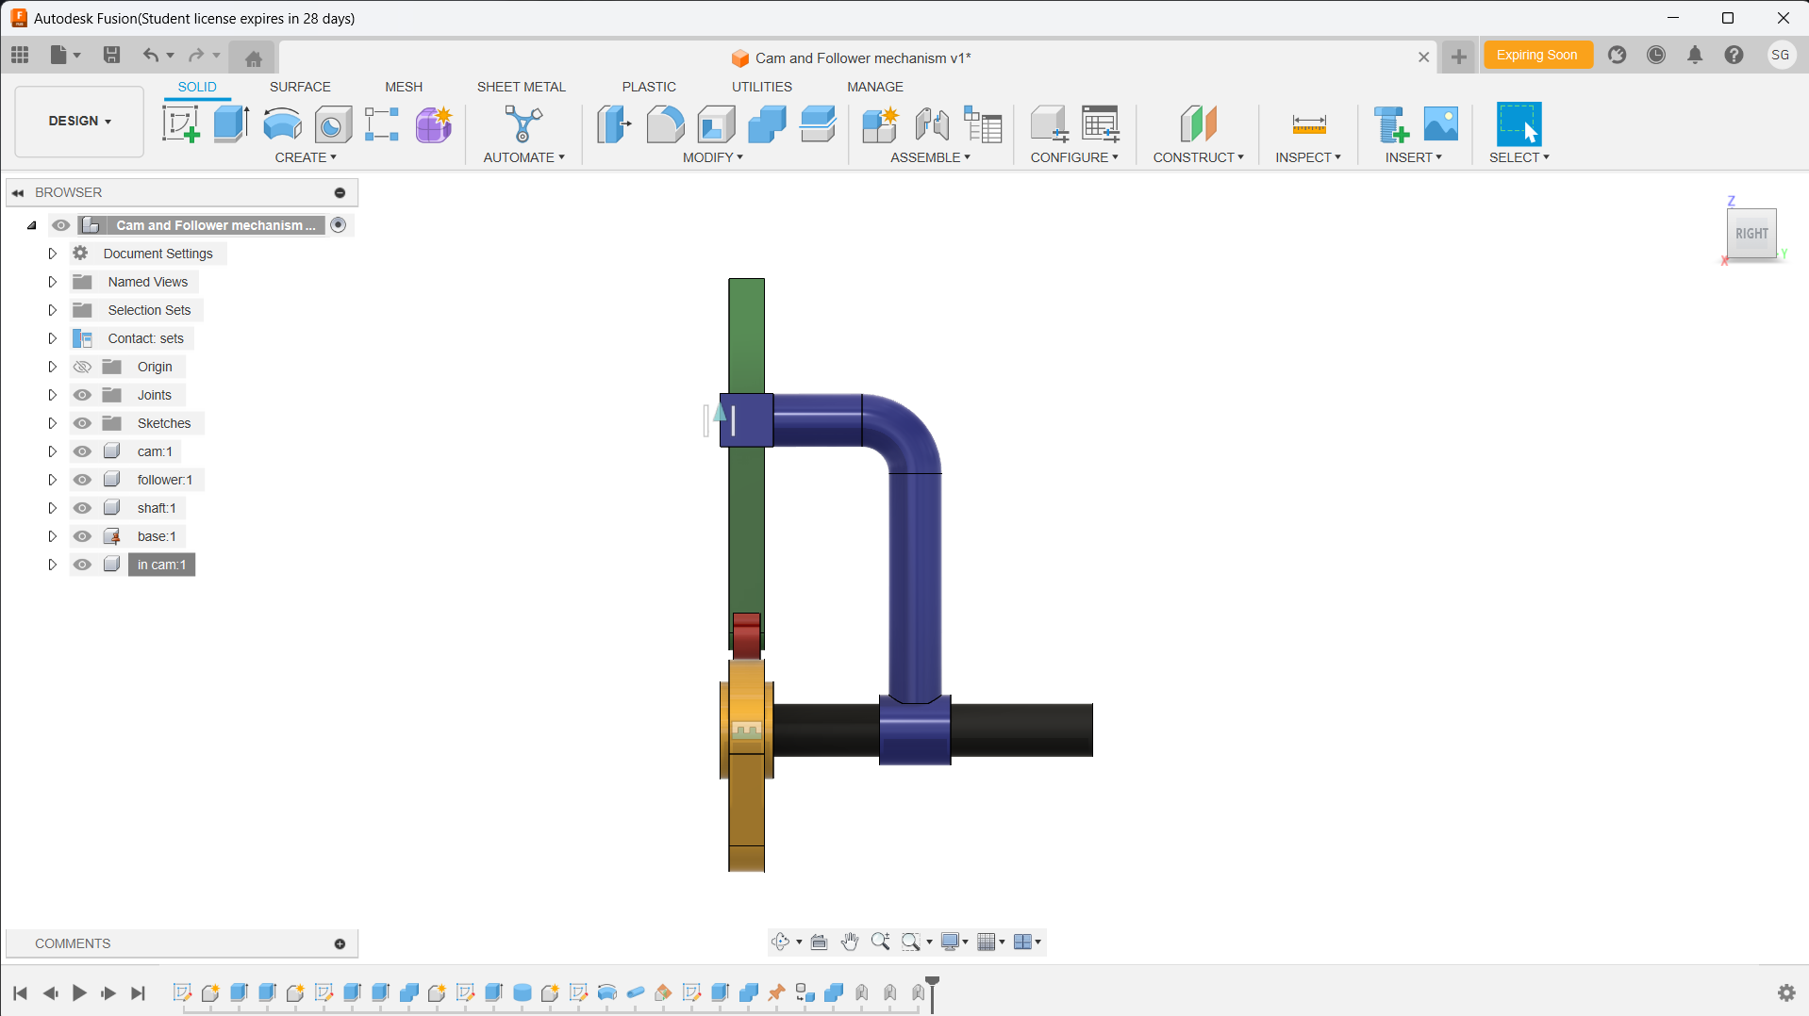Close the Cam and Follower mechanism tab
Image resolution: width=1809 pixels, height=1016 pixels.
(x=1424, y=57)
